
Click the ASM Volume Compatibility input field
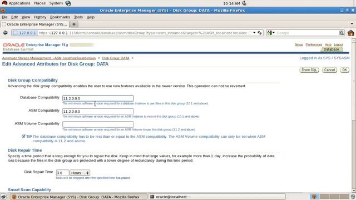[98, 124]
